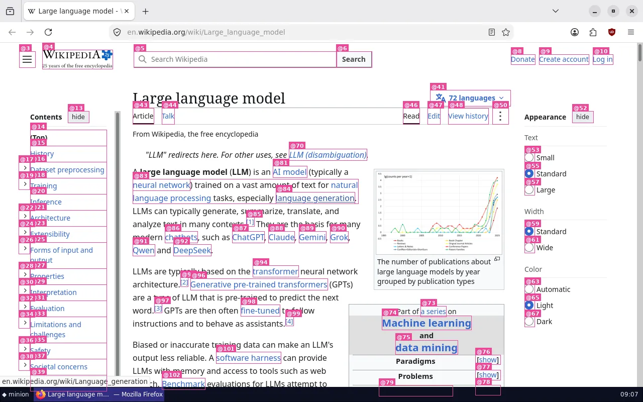Select the Article tab
Viewport: 643px width, 402px height.
pos(143,116)
